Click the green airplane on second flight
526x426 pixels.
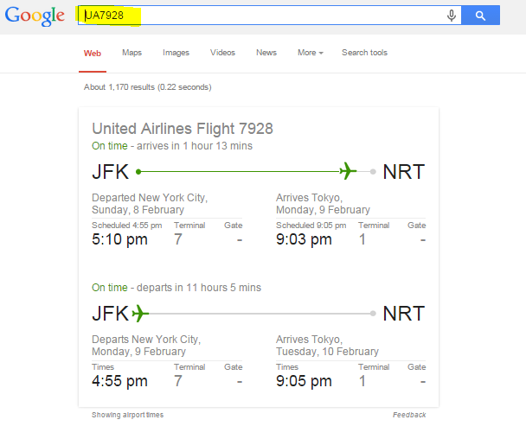140,312
